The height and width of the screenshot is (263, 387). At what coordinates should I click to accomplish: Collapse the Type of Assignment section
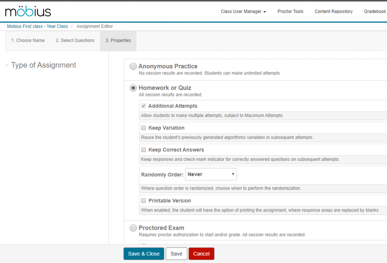point(7,65)
